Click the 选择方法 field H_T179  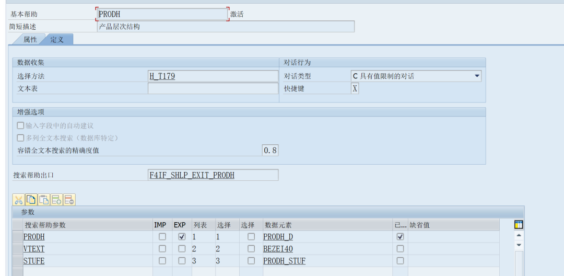(x=213, y=76)
